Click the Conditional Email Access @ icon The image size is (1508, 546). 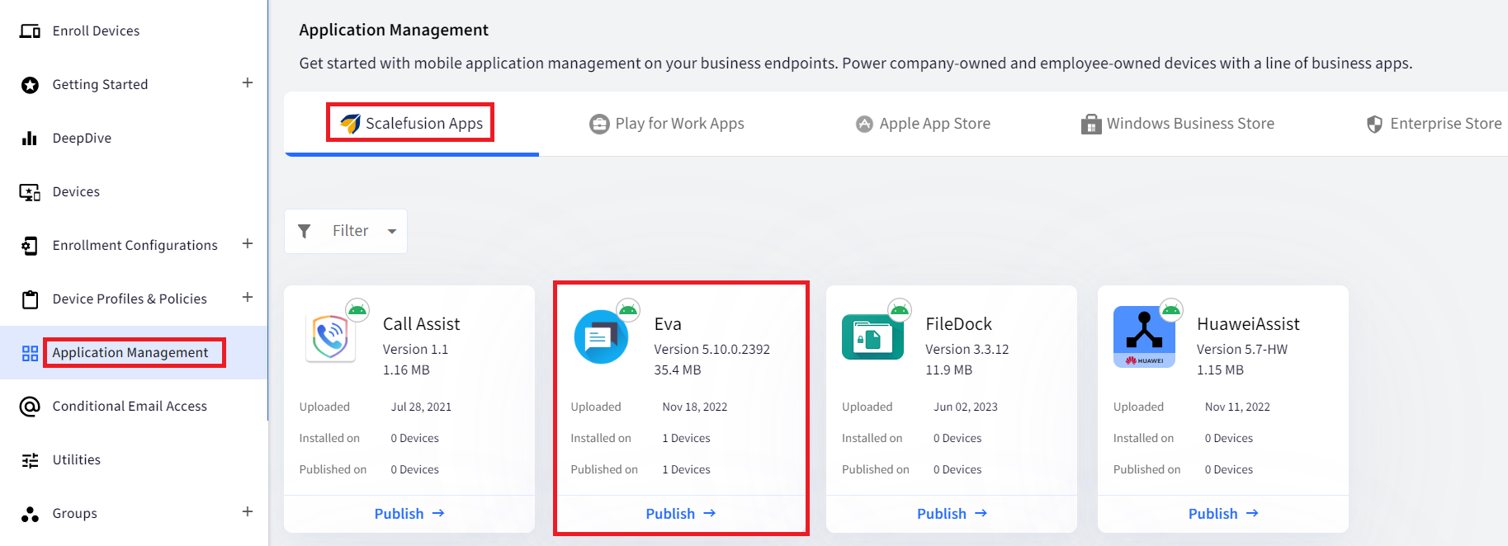click(x=30, y=407)
